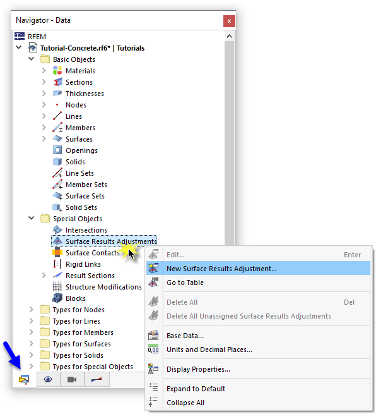376x414 pixels.
Task: Click the Surfaces icon
Action: 57,139
